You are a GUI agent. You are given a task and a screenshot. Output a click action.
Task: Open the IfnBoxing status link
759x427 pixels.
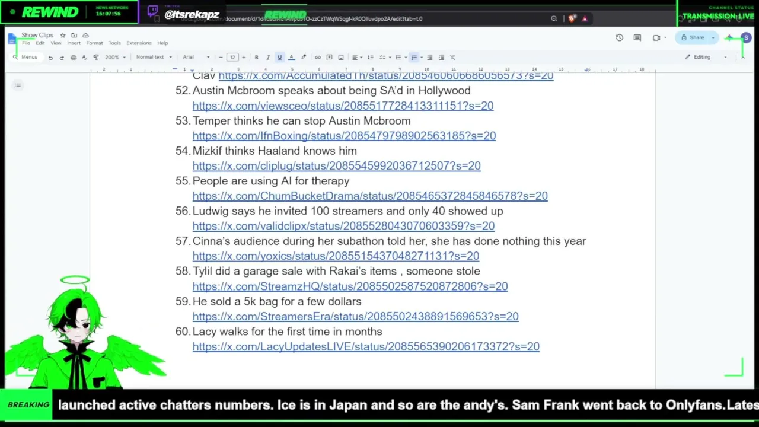pos(344,136)
